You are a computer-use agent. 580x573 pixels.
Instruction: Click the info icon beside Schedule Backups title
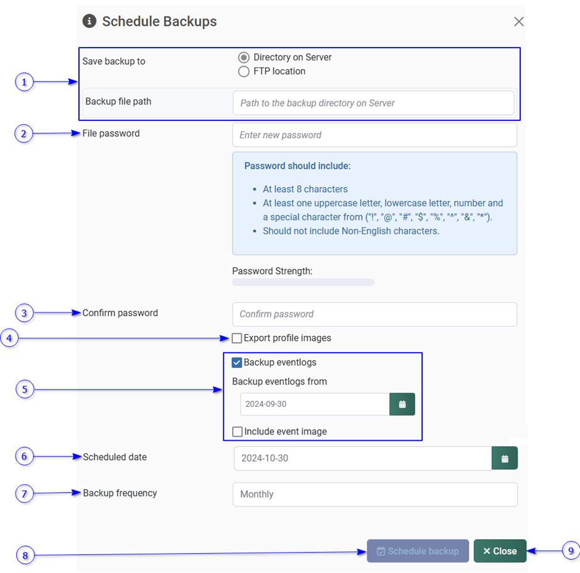(x=89, y=21)
